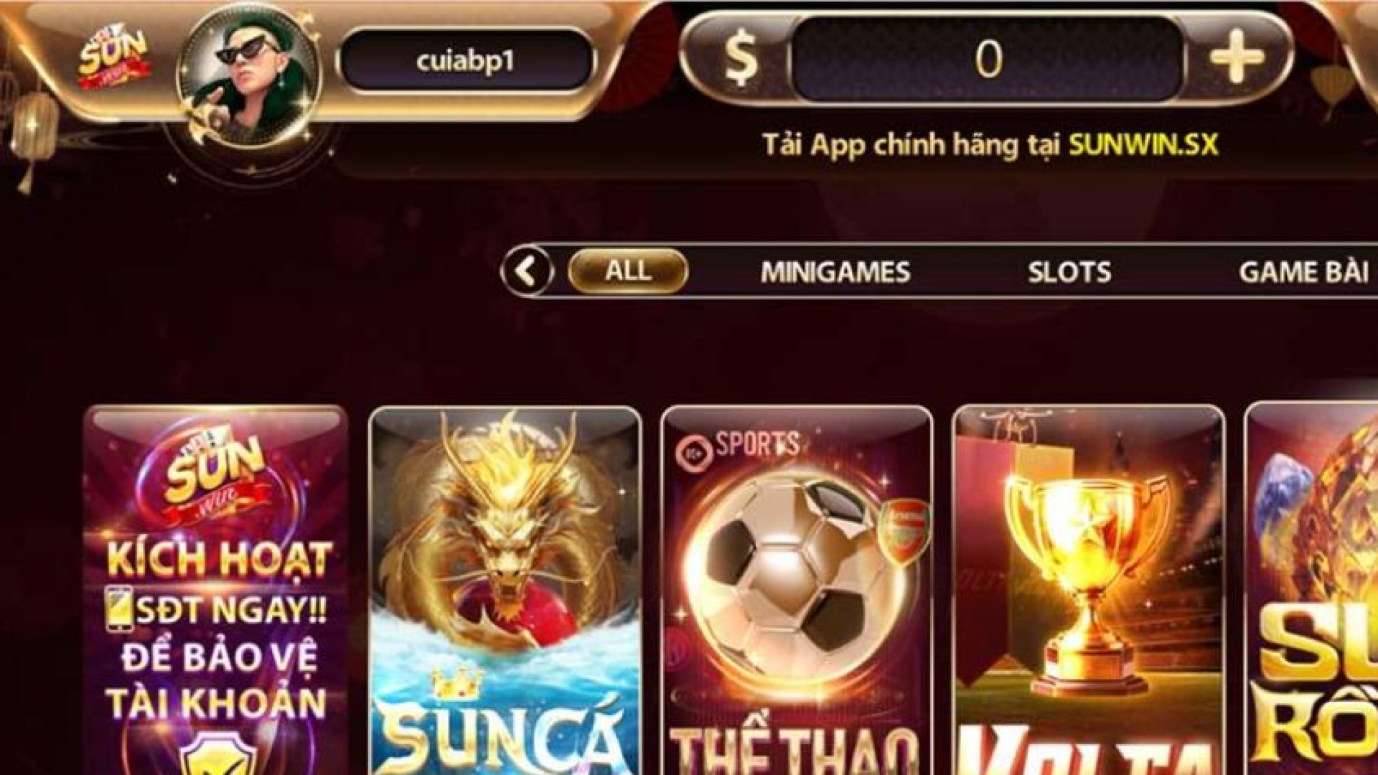Click the cuiabp1 username field
1378x775 pixels.
point(466,60)
